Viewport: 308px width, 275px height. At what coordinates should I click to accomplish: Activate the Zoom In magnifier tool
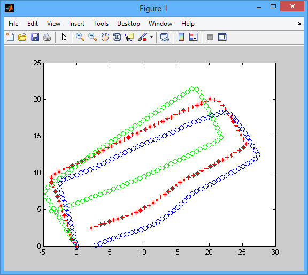click(x=80, y=37)
